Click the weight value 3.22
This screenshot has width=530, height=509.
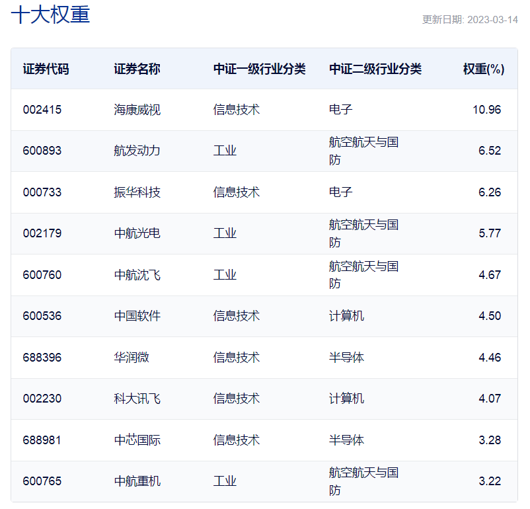tap(490, 481)
